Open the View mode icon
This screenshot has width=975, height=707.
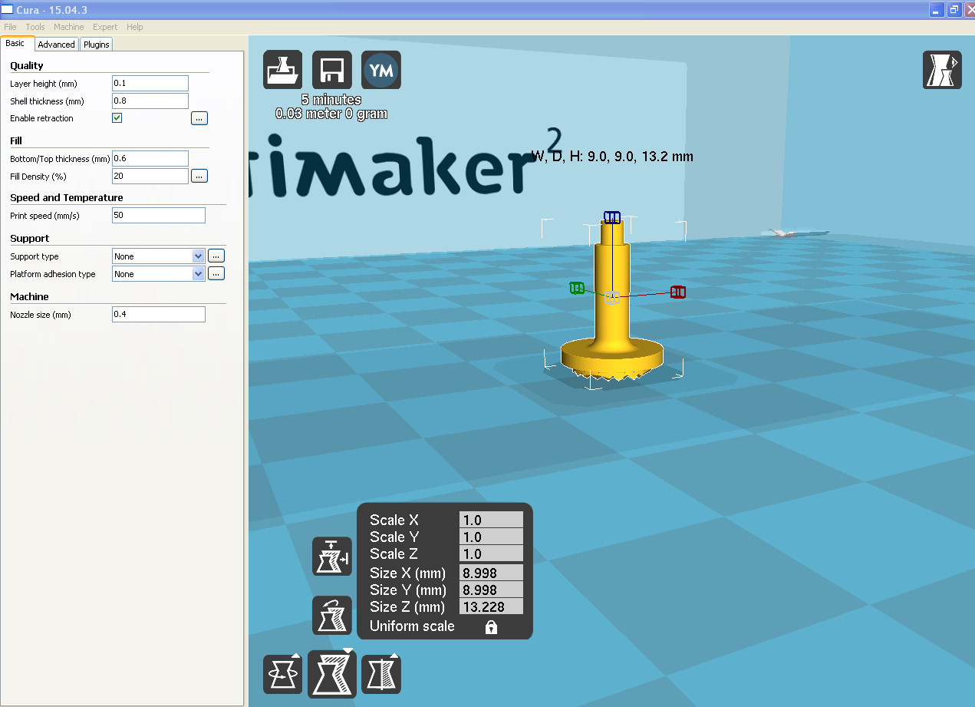click(942, 70)
